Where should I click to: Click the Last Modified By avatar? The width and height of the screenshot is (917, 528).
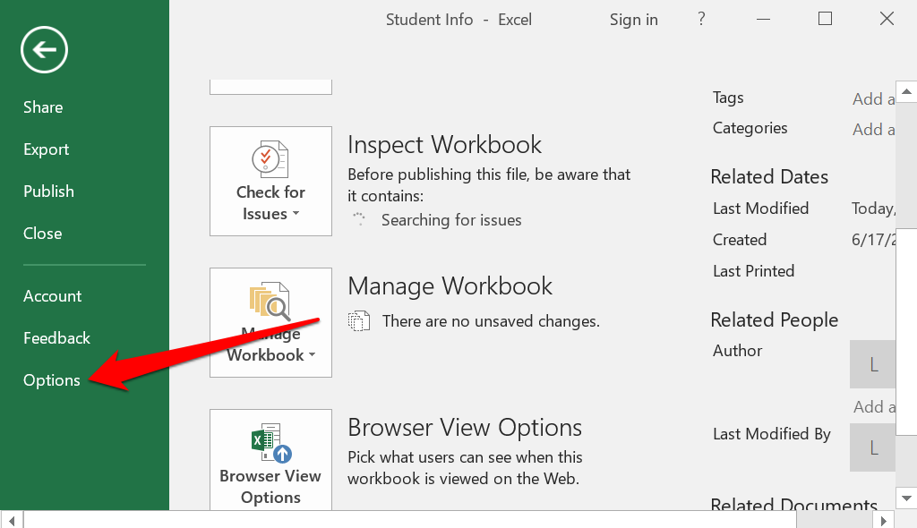click(x=873, y=448)
